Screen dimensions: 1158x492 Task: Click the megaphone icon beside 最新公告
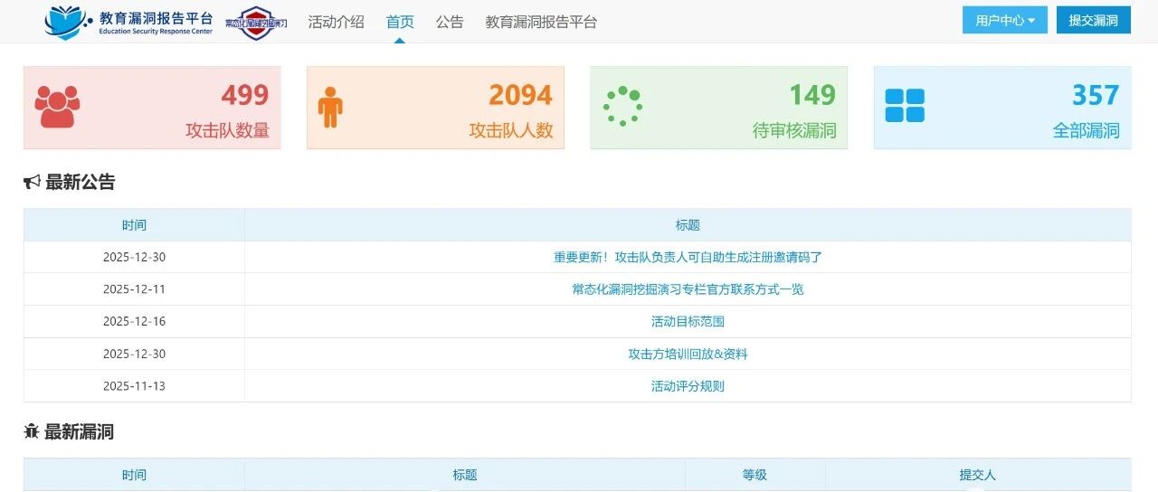32,183
